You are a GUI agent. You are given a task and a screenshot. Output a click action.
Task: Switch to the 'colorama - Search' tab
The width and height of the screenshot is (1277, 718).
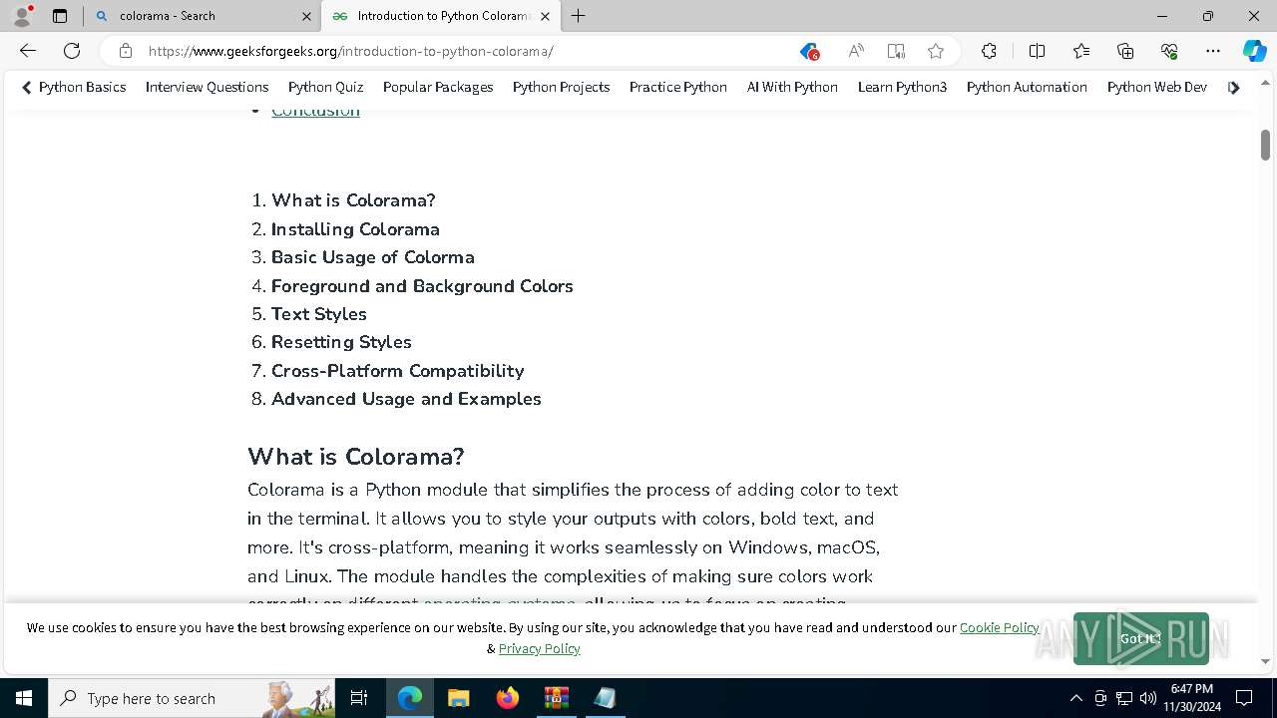pyautogui.click(x=205, y=16)
